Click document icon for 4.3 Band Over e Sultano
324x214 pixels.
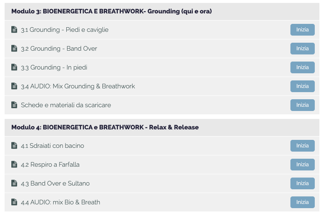click(14, 183)
